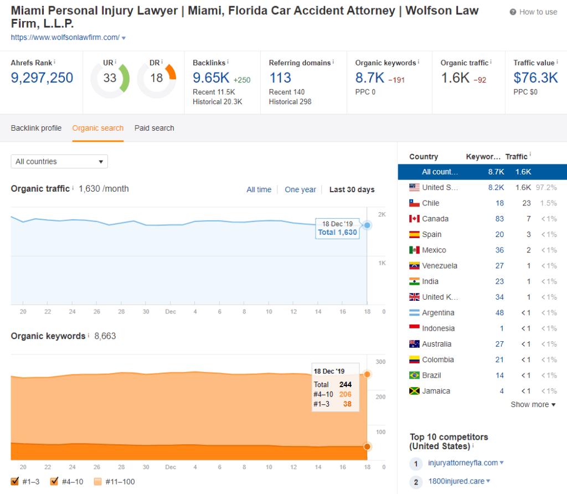Image resolution: width=567 pixels, height=494 pixels.
Task: Click the Canada flag icon
Action: click(414, 219)
